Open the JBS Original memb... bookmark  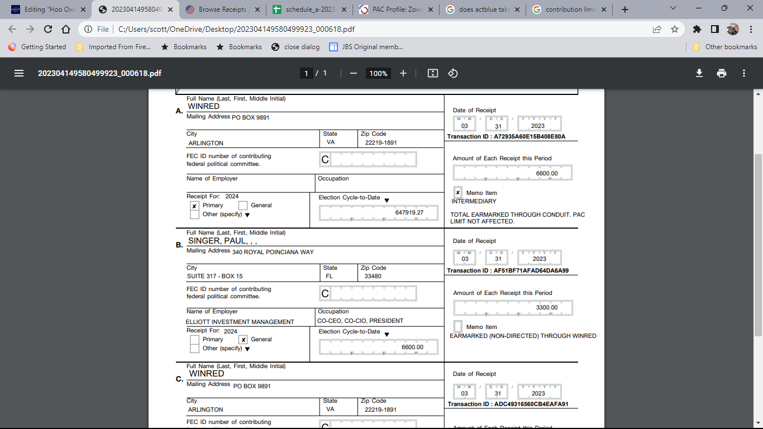coord(366,47)
